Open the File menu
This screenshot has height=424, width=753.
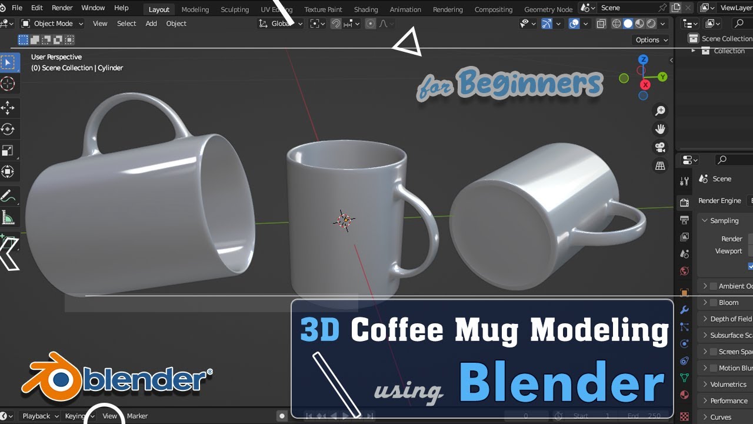click(x=17, y=8)
